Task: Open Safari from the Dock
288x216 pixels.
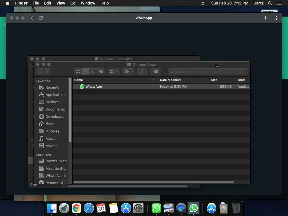Action: pos(89,208)
